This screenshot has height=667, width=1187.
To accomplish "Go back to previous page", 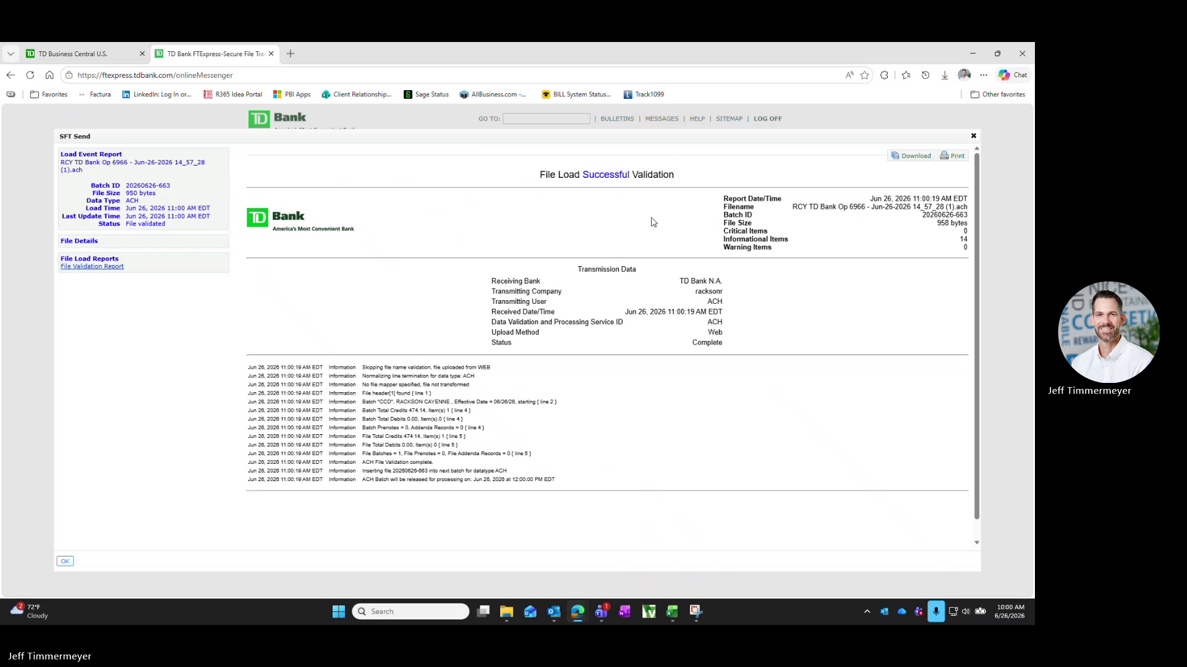I will click(11, 75).
